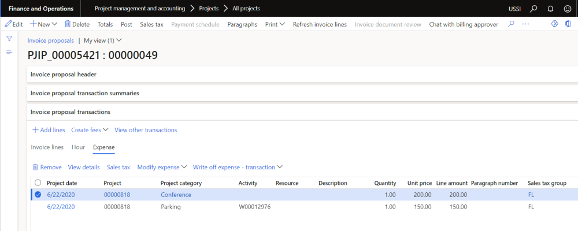Click the Delete trash can button
Screen dimensions: 578x231
coord(77,24)
